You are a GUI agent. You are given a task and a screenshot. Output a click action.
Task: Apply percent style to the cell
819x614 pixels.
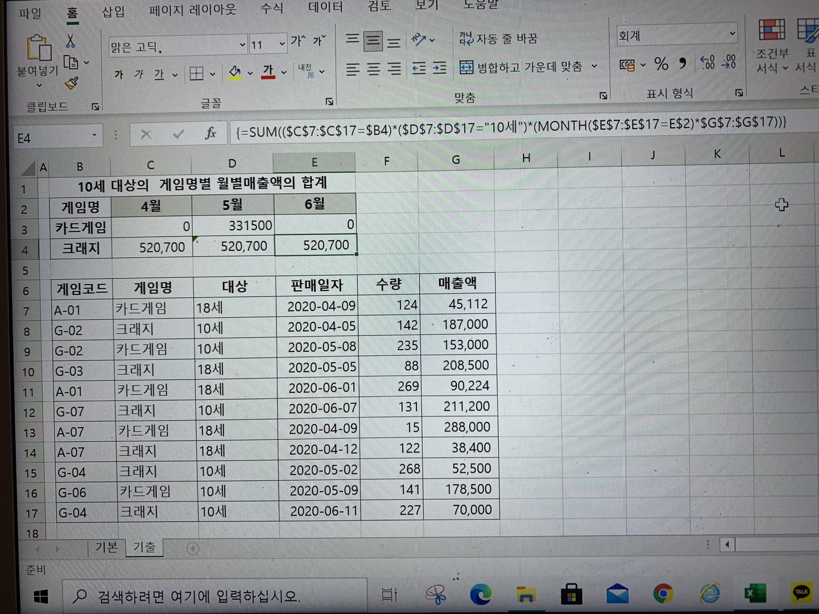(x=661, y=64)
